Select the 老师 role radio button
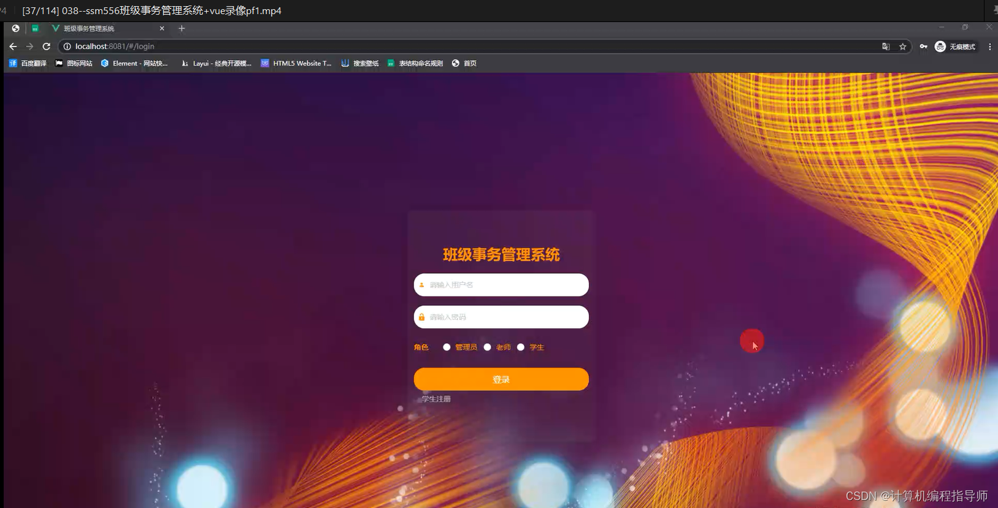This screenshot has width=998, height=508. 487,347
